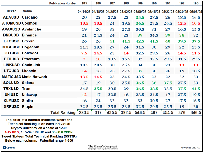Select the ETHUSD ticker
203x152 pixels.
pos(12,59)
